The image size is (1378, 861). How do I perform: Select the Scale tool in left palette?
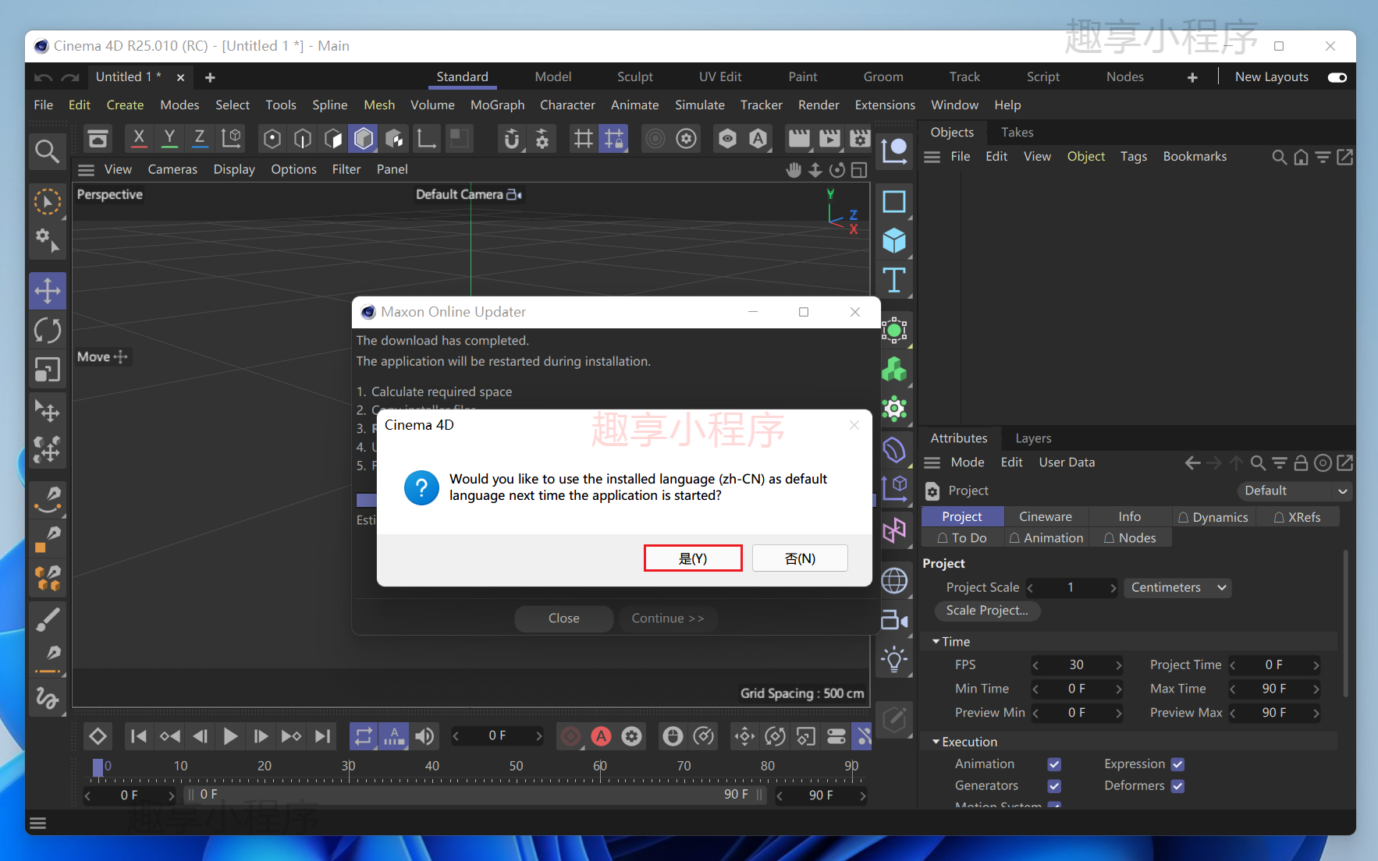tap(48, 370)
